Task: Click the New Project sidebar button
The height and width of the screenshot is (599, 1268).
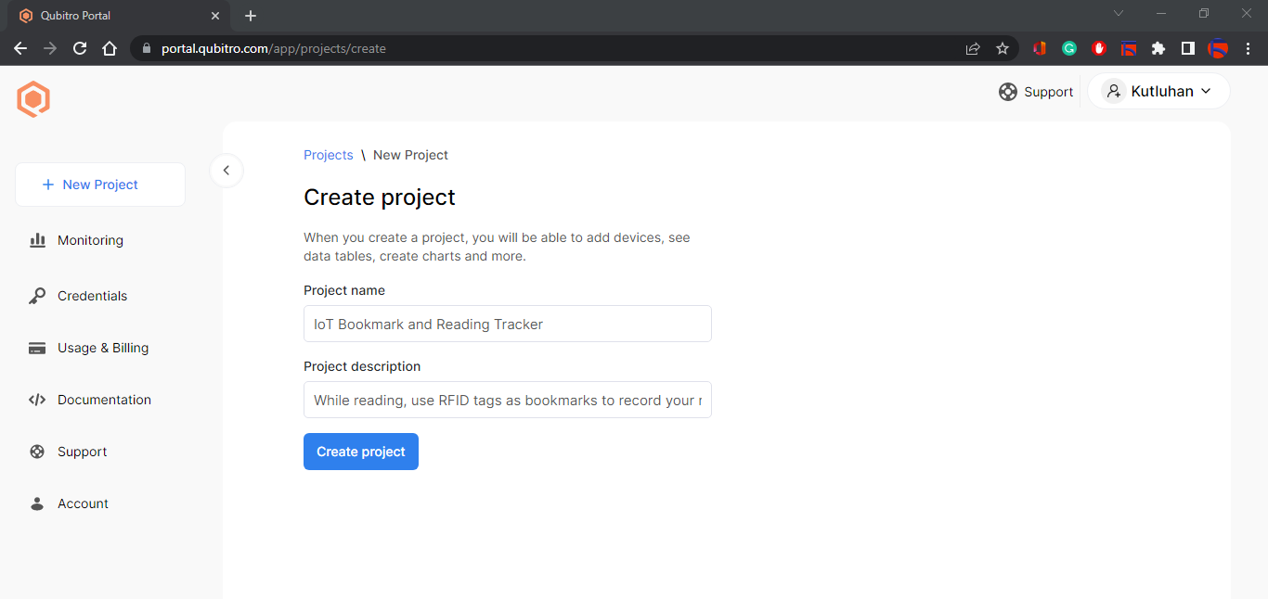Action: [100, 185]
